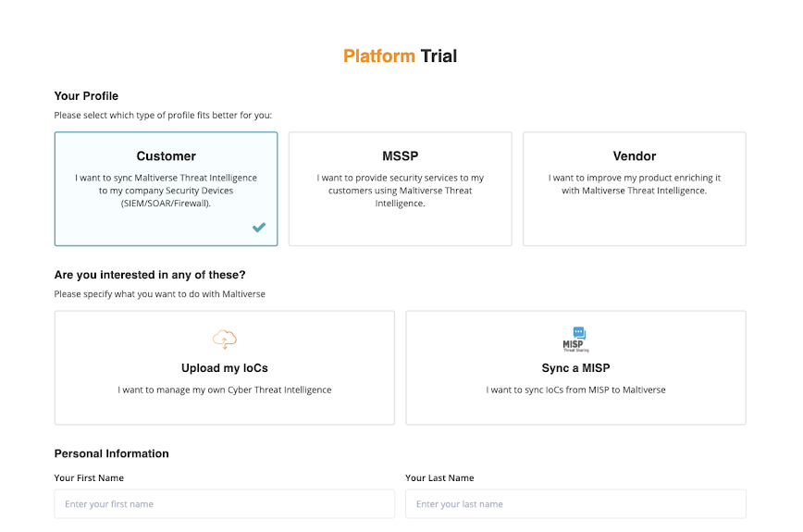Click the "sync IoCs from MISP" description
The image size is (803, 532).
[x=575, y=390]
